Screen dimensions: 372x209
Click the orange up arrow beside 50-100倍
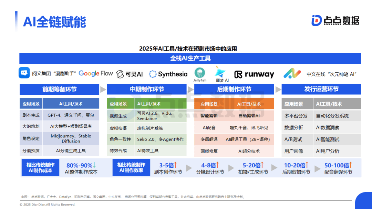point(351,165)
